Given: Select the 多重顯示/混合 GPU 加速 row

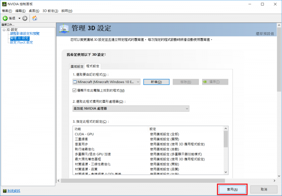Looking at the screenshot, I should (x=148, y=154).
